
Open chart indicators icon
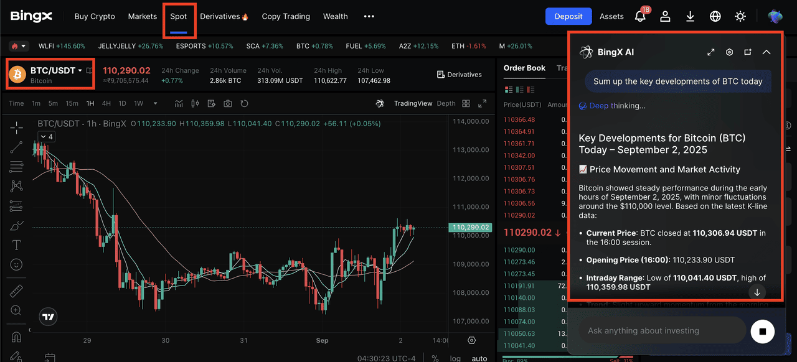click(179, 103)
